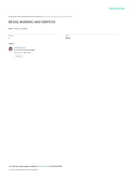This screenshot has width=131, height=174.
Task: Select the reads count 23,240
Action: (68, 38)
